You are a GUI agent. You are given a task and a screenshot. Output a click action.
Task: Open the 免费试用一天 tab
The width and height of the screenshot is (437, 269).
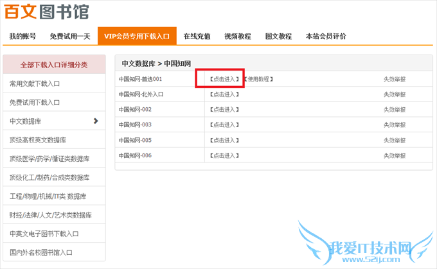point(70,36)
